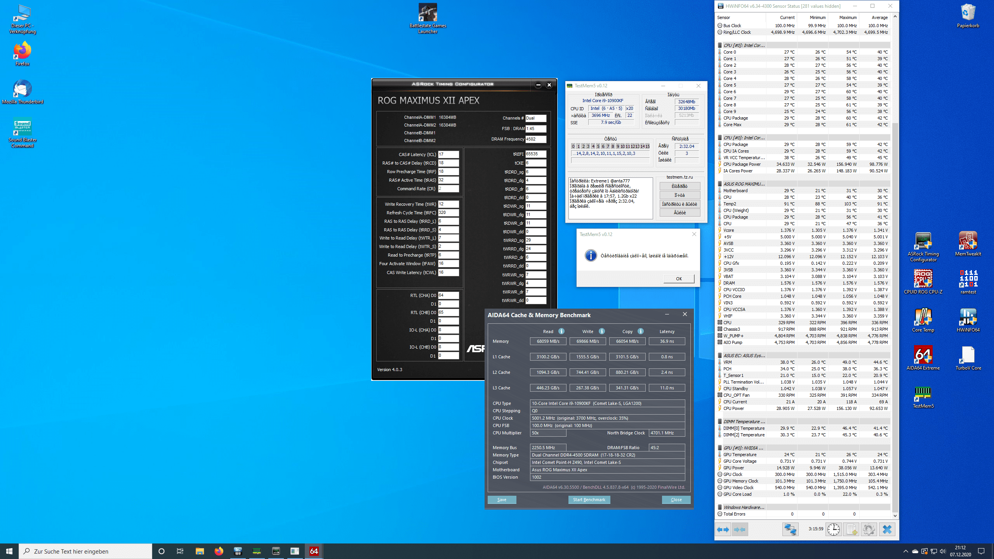Screen dimensions: 994x559
Task: Select MemTweakIt desktop icon
Action: tap(968, 244)
